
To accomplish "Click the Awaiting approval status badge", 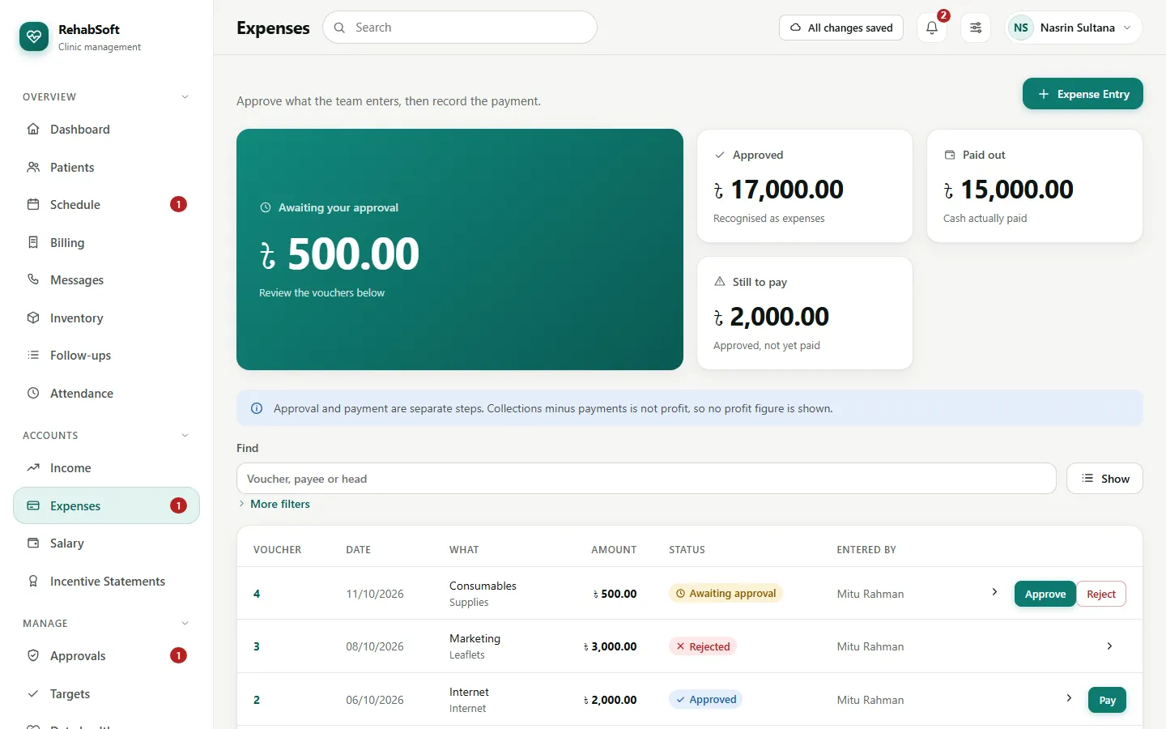I will (726, 594).
